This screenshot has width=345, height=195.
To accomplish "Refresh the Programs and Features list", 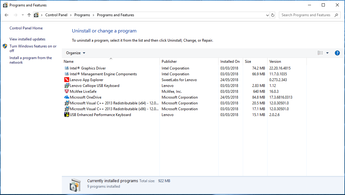I will pos(273,15).
